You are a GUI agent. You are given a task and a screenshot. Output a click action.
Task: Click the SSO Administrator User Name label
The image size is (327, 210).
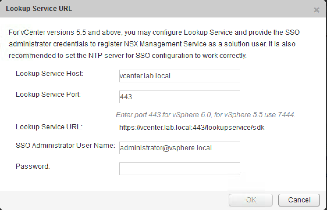click(65, 145)
